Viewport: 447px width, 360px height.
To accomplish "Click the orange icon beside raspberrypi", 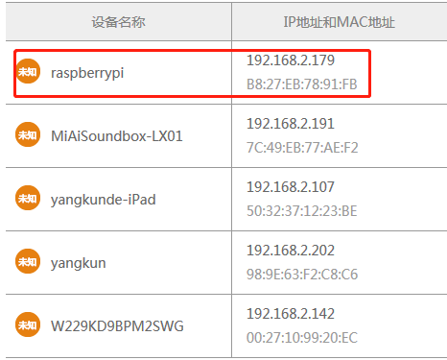I will [x=28, y=71].
